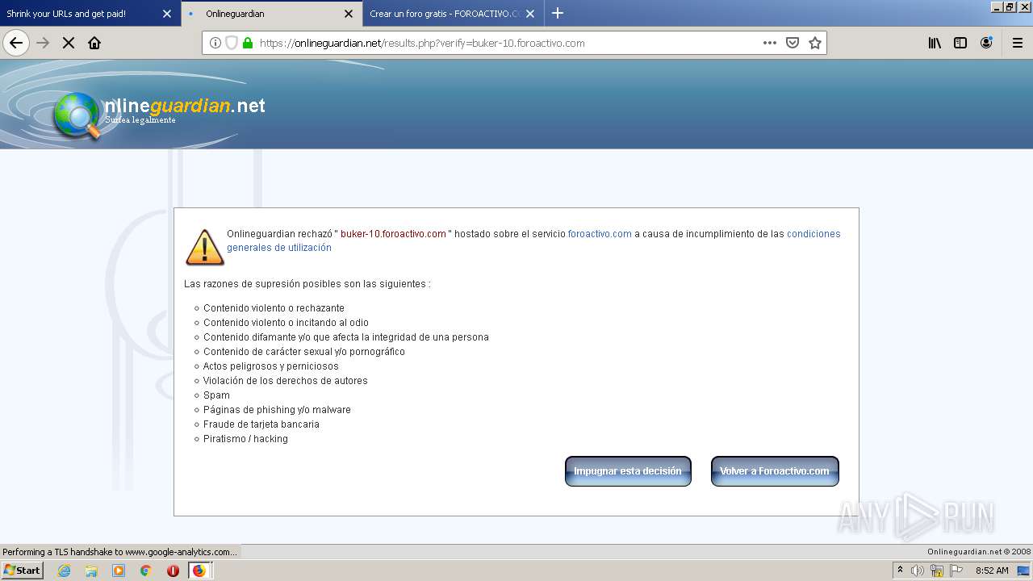Open media player taskbar icon

coord(119,571)
